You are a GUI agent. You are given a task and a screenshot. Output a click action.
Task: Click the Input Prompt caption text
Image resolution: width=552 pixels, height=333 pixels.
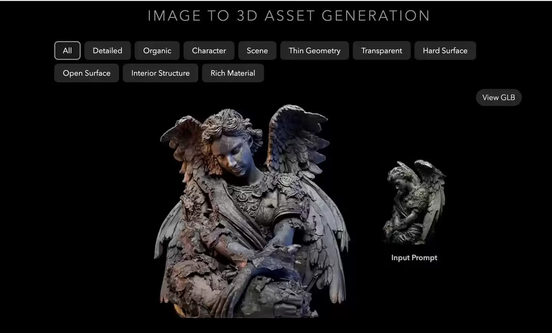(414, 258)
